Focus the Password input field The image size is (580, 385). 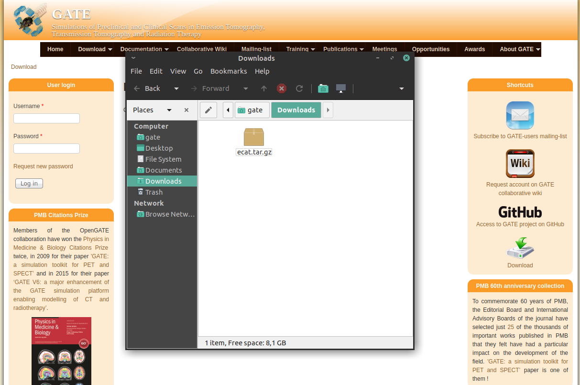click(46, 149)
